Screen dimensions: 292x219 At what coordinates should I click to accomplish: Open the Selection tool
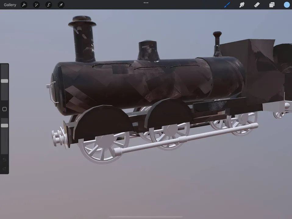(48, 5)
